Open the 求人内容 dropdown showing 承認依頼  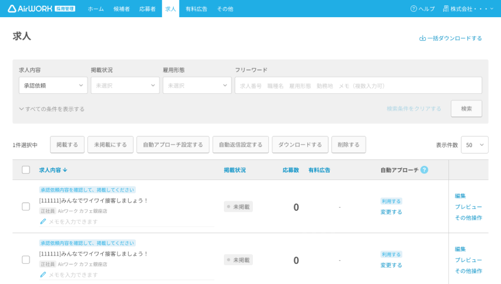(x=53, y=85)
